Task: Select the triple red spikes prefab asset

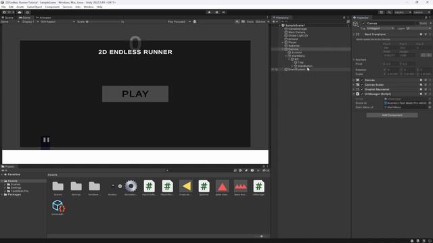Action: [241, 186]
